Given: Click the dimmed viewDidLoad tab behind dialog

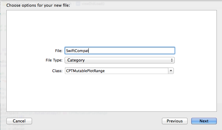Looking at the screenshot, I should 91,3.
